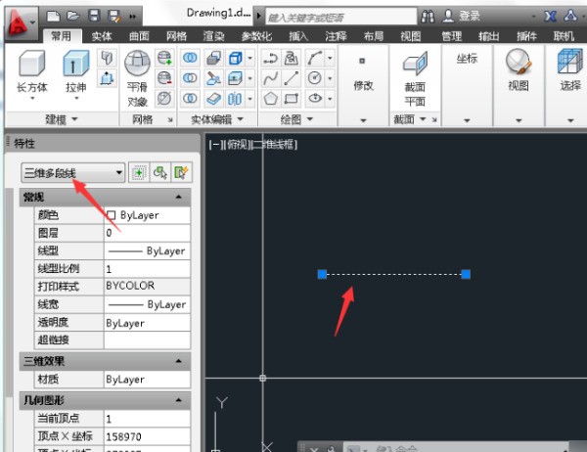
Task: Switch to the 注释 ribbon tab
Action: click(x=336, y=36)
